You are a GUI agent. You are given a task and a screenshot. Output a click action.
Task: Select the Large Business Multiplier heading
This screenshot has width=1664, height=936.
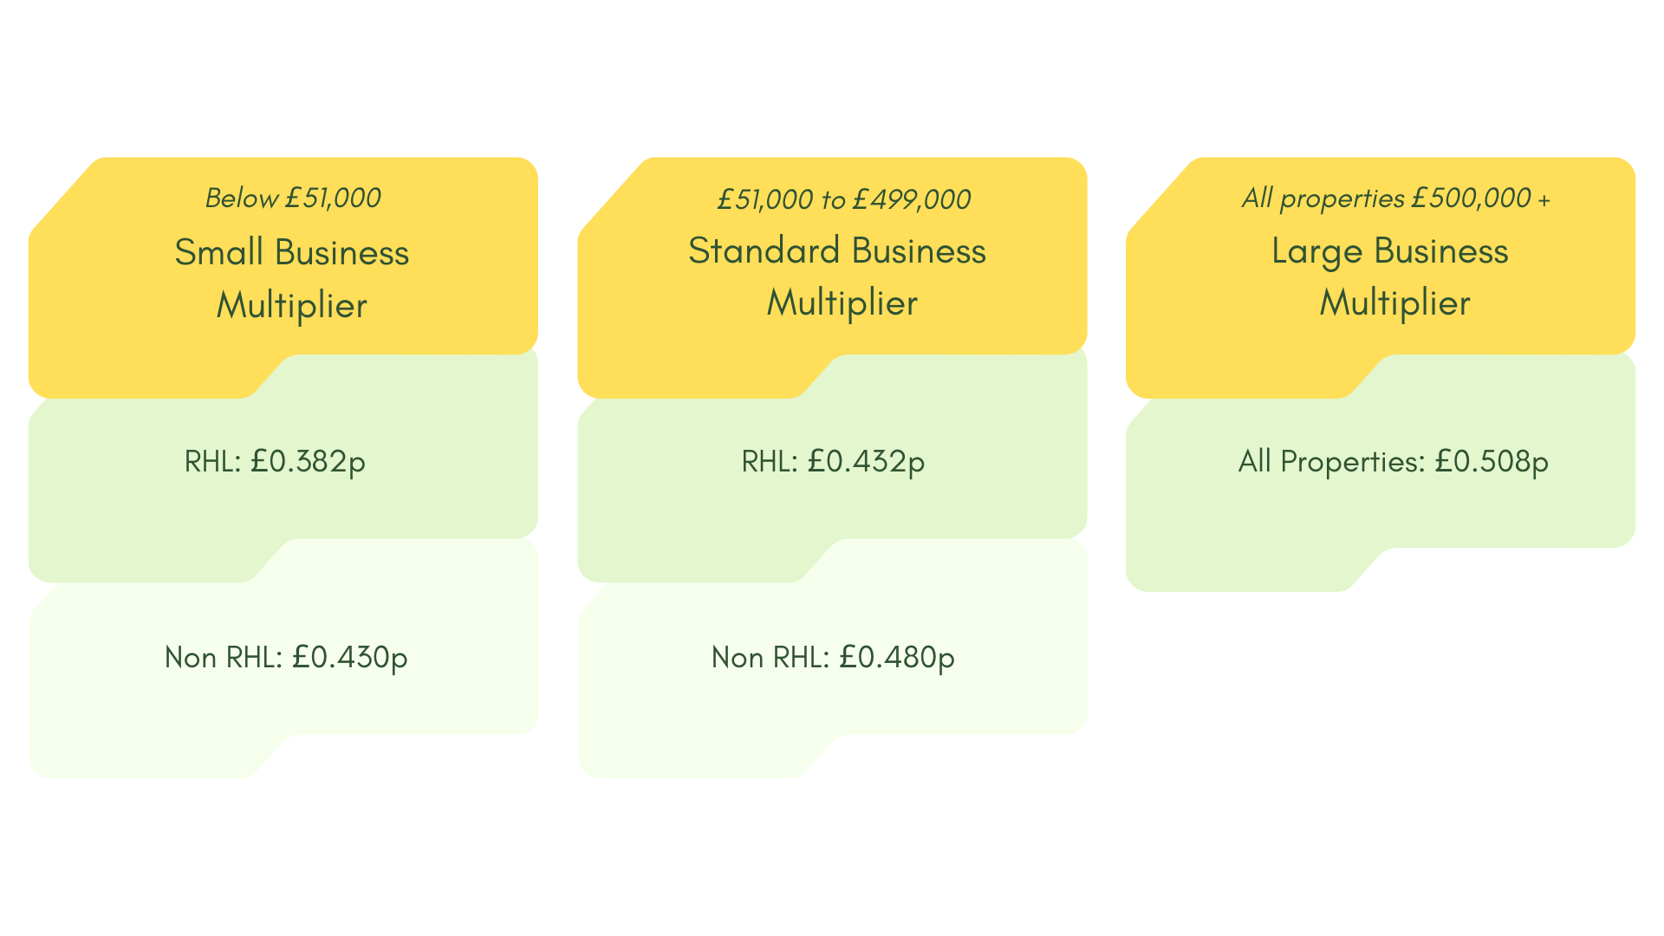(x=1390, y=276)
